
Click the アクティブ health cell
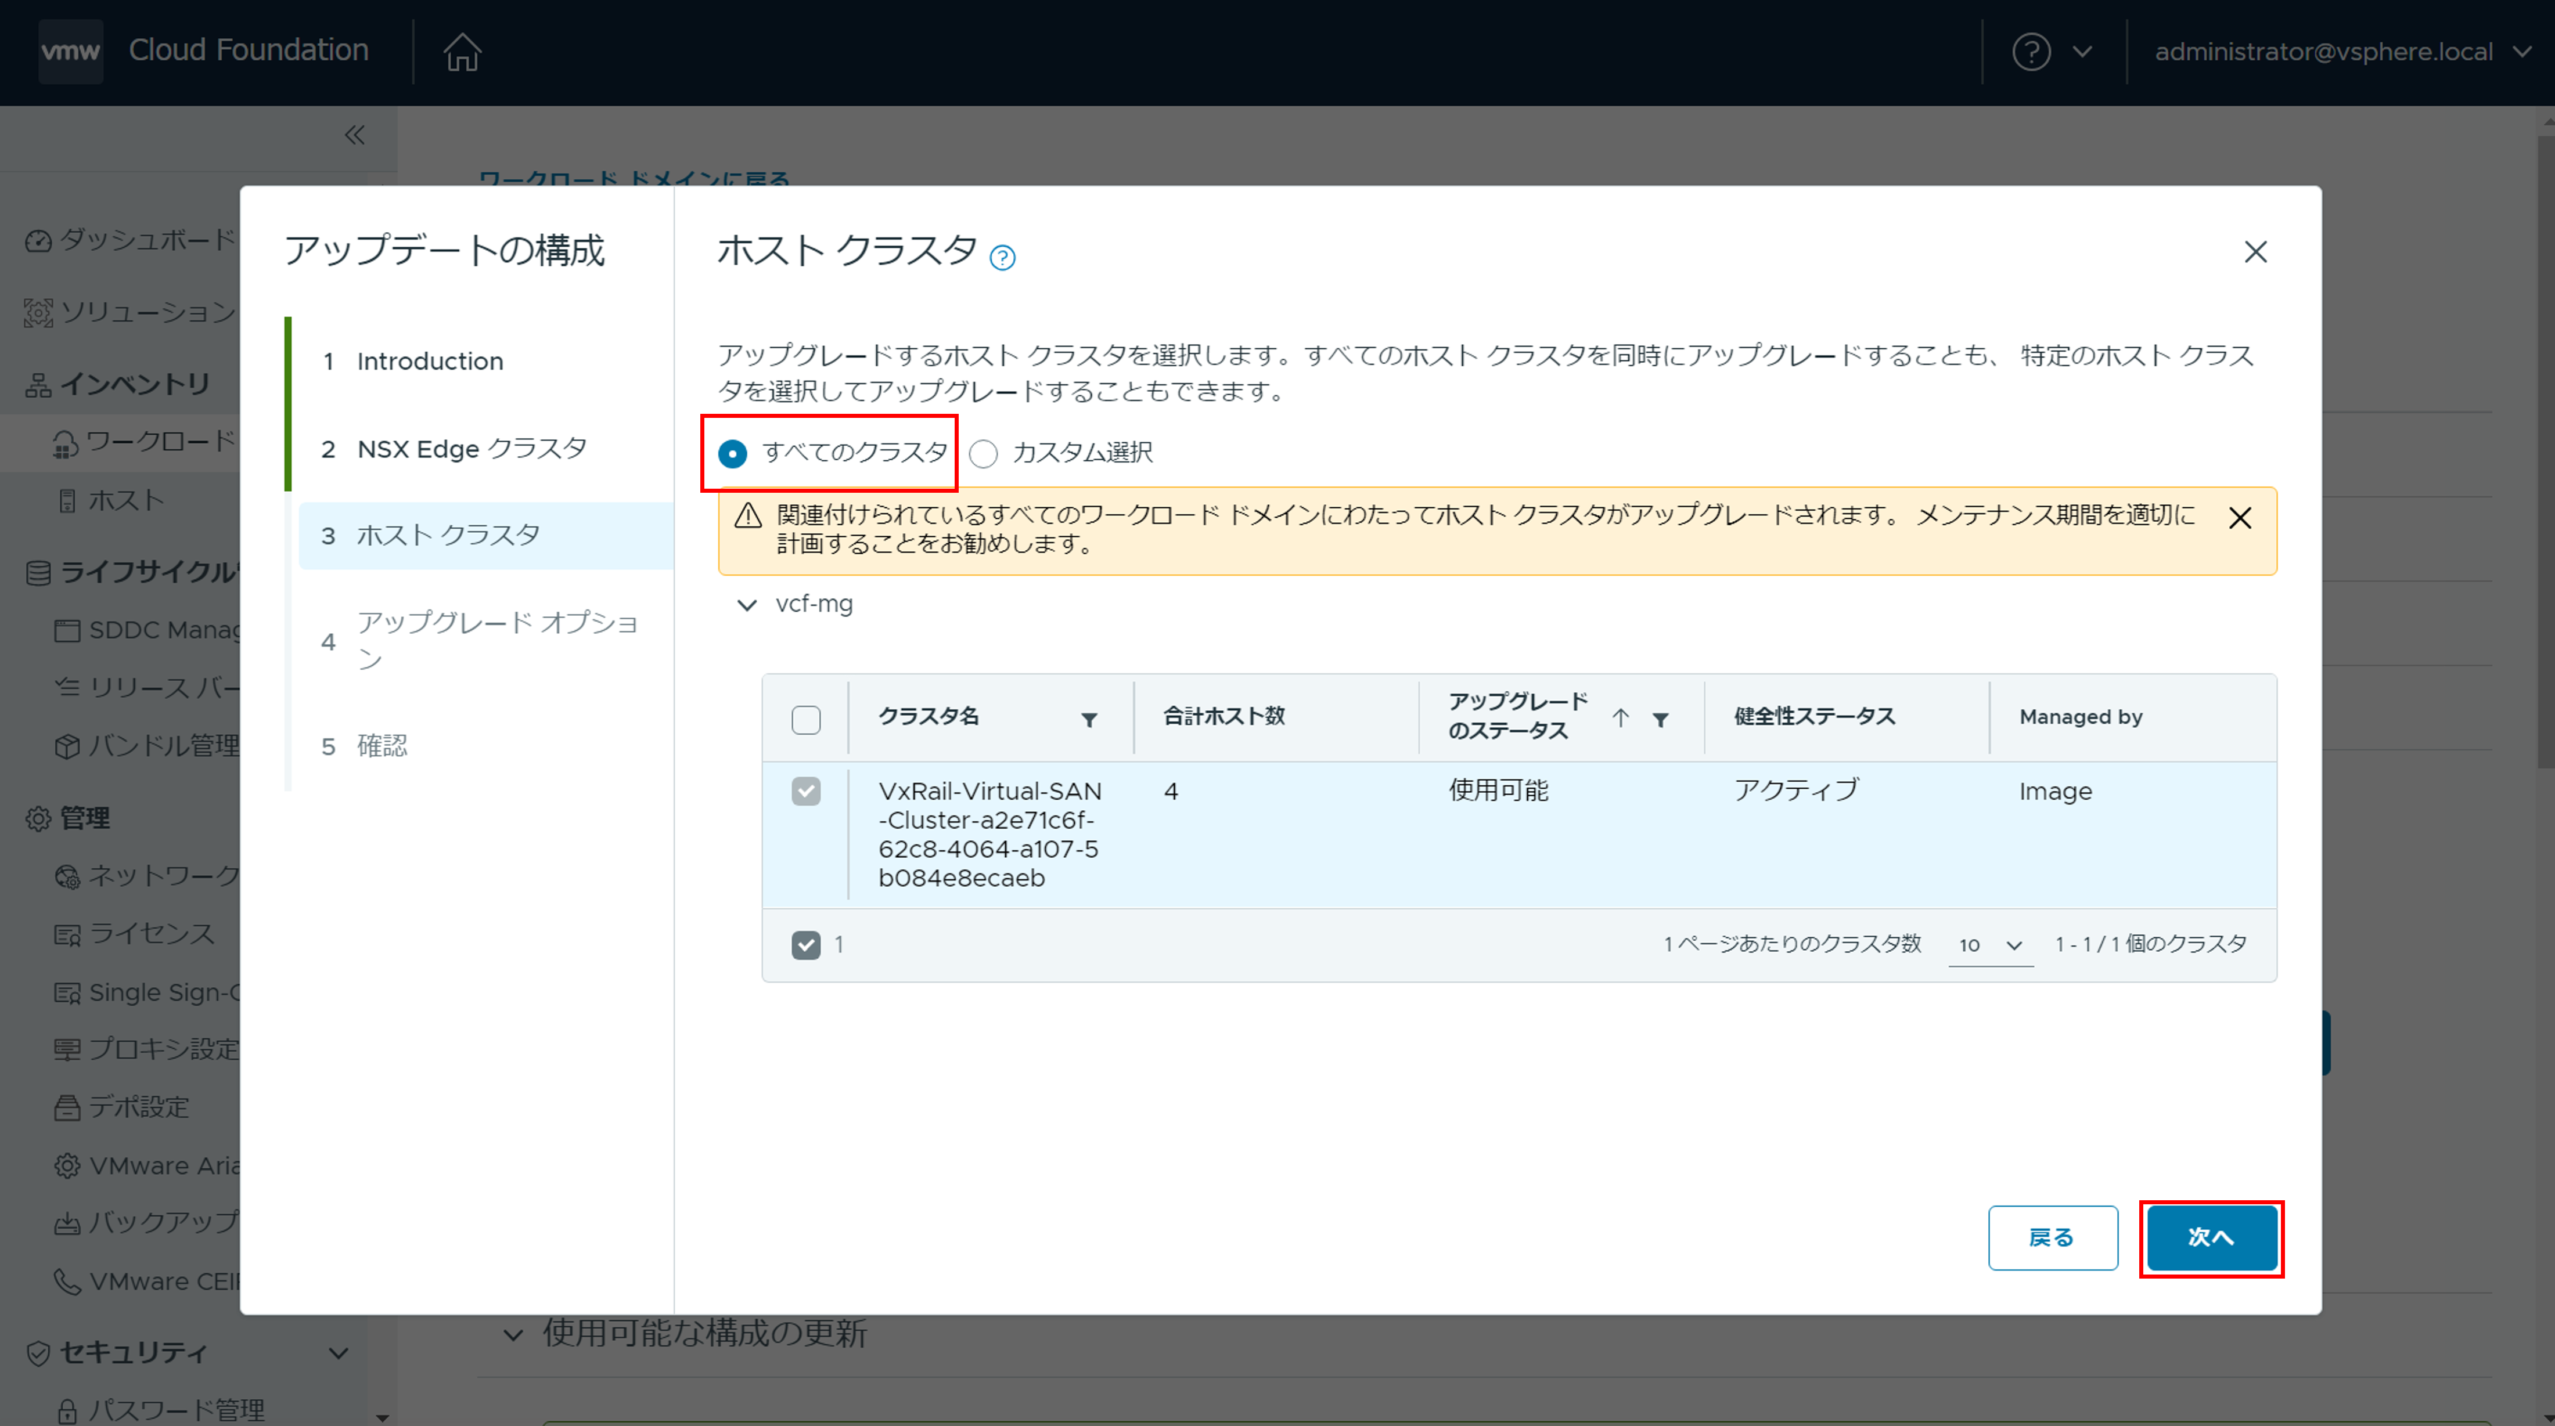(1796, 791)
